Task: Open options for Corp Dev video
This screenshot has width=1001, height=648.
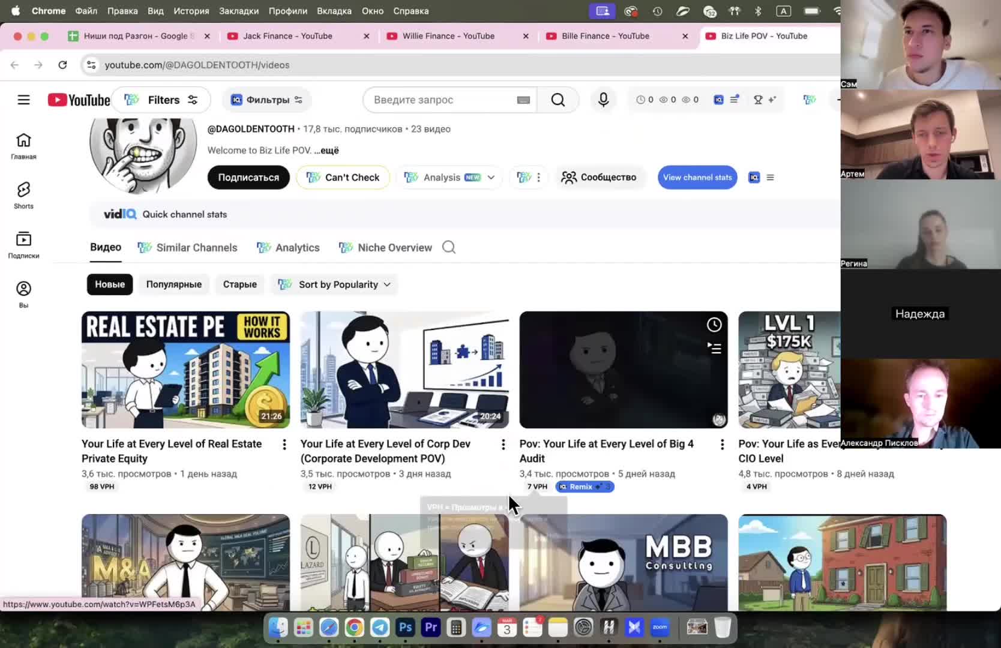Action: [x=503, y=445]
